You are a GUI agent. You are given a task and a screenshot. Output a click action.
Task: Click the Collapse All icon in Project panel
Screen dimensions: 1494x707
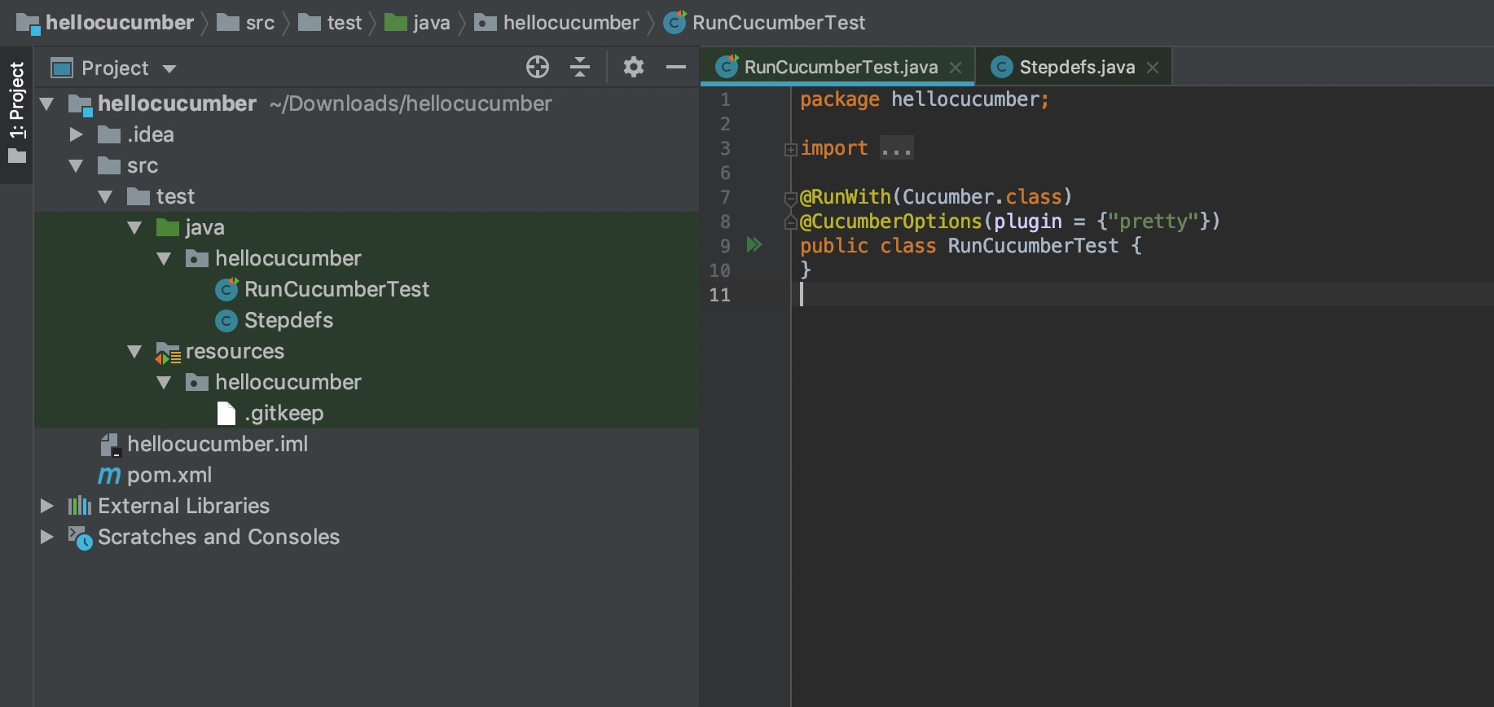point(580,68)
